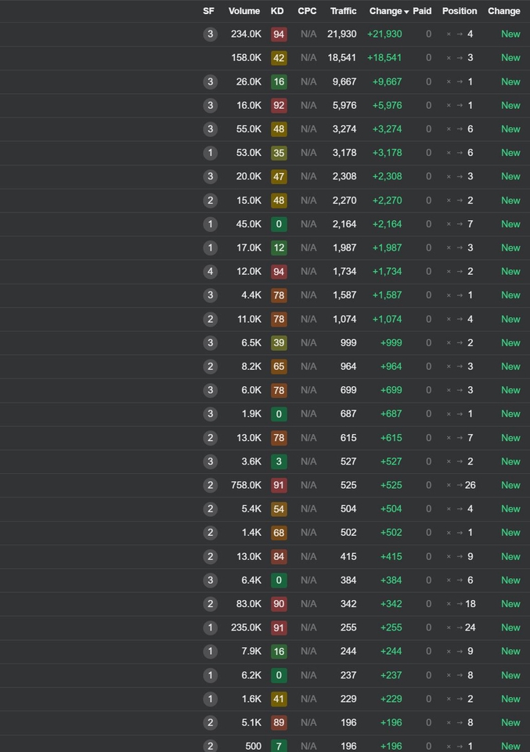Sort by the Traffic column header
530x752 pixels.
[343, 11]
